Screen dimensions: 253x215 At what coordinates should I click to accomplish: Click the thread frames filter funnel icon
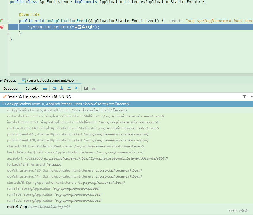[244, 97]
